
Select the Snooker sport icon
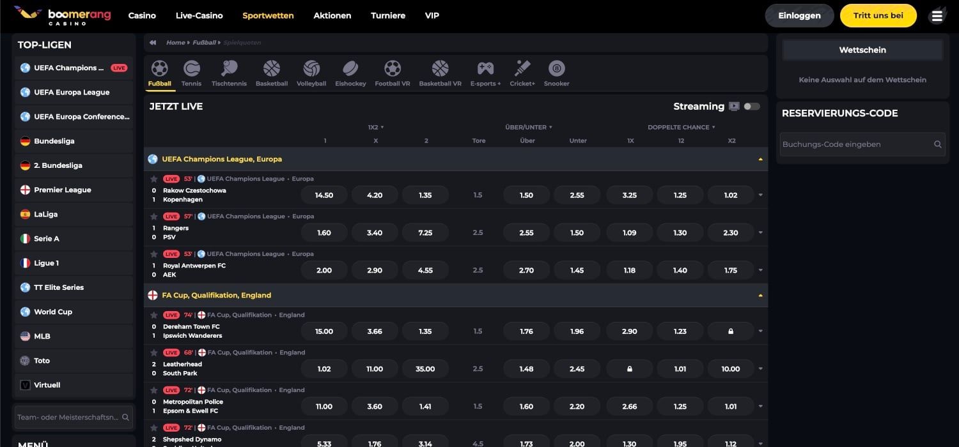[556, 71]
